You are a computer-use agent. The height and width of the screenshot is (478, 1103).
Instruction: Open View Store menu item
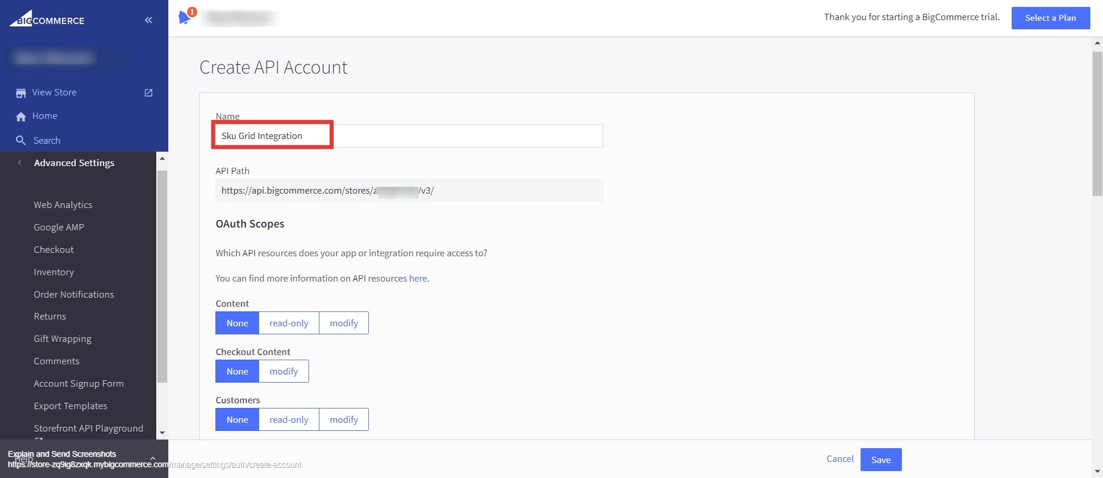(x=54, y=92)
